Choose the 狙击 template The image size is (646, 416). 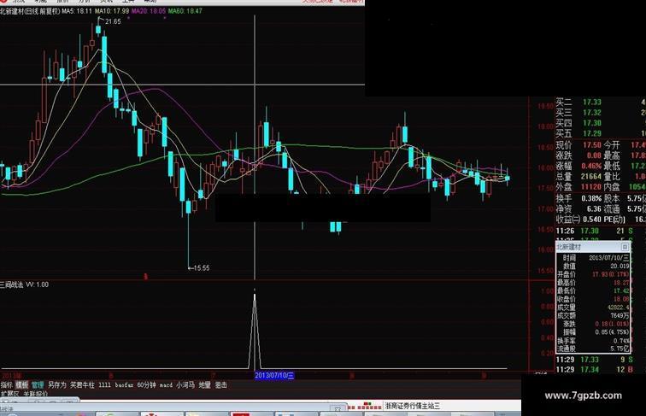(x=220, y=384)
